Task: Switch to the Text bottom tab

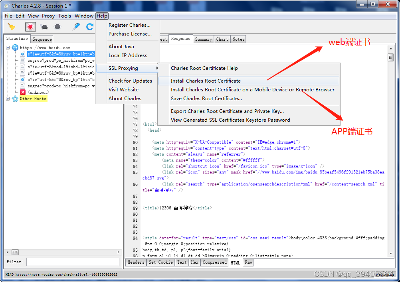Action: click(182, 262)
